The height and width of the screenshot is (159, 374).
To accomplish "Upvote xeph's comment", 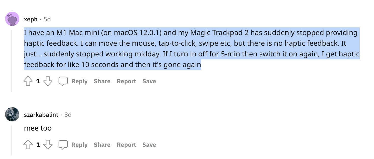I will (x=28, y=81).
